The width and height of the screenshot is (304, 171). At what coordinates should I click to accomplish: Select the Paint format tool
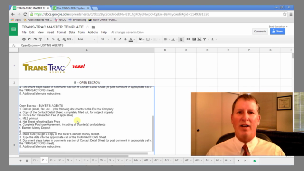point(40,39)
